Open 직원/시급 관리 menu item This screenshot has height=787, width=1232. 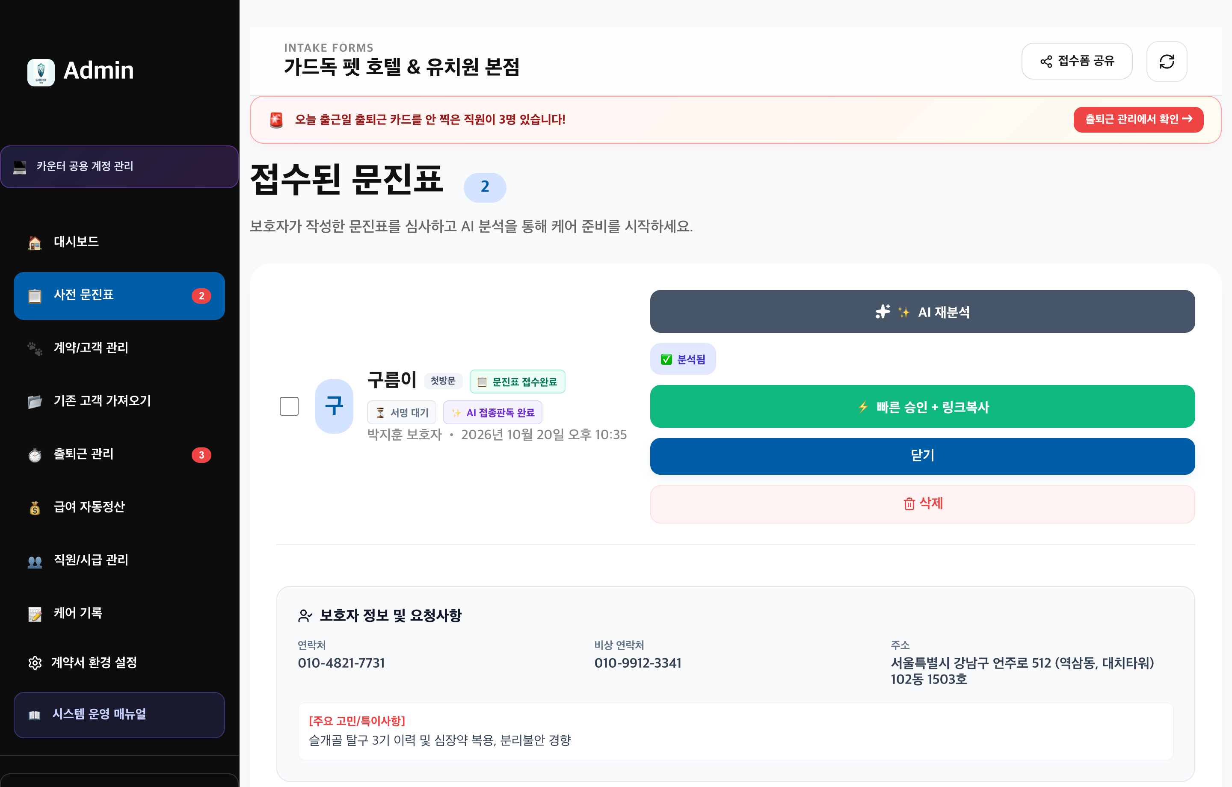pyautogui.click(x=119, y=560)
